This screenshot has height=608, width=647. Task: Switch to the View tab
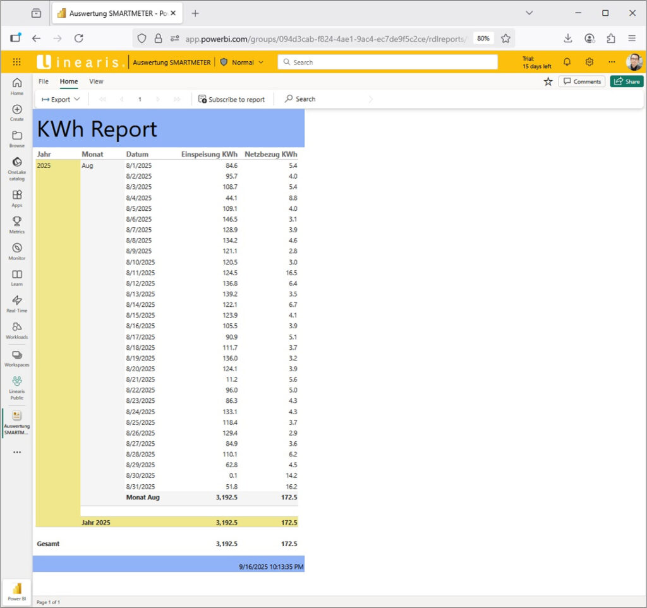point(96,81)
